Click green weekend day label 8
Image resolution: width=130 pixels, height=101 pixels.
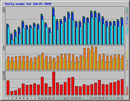(35, 98)
